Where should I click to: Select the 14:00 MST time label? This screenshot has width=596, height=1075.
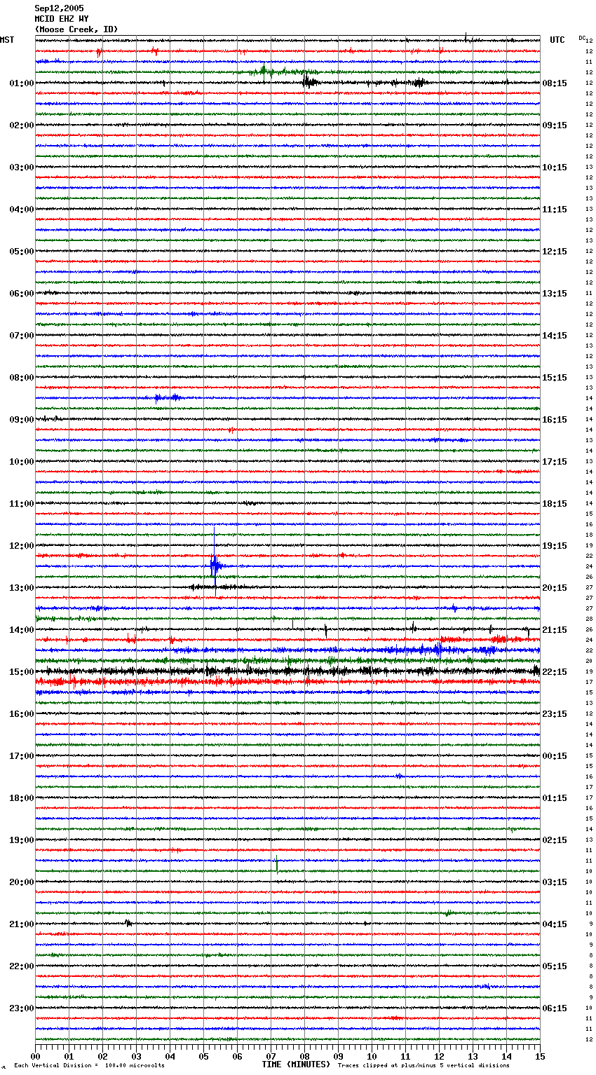22,630
